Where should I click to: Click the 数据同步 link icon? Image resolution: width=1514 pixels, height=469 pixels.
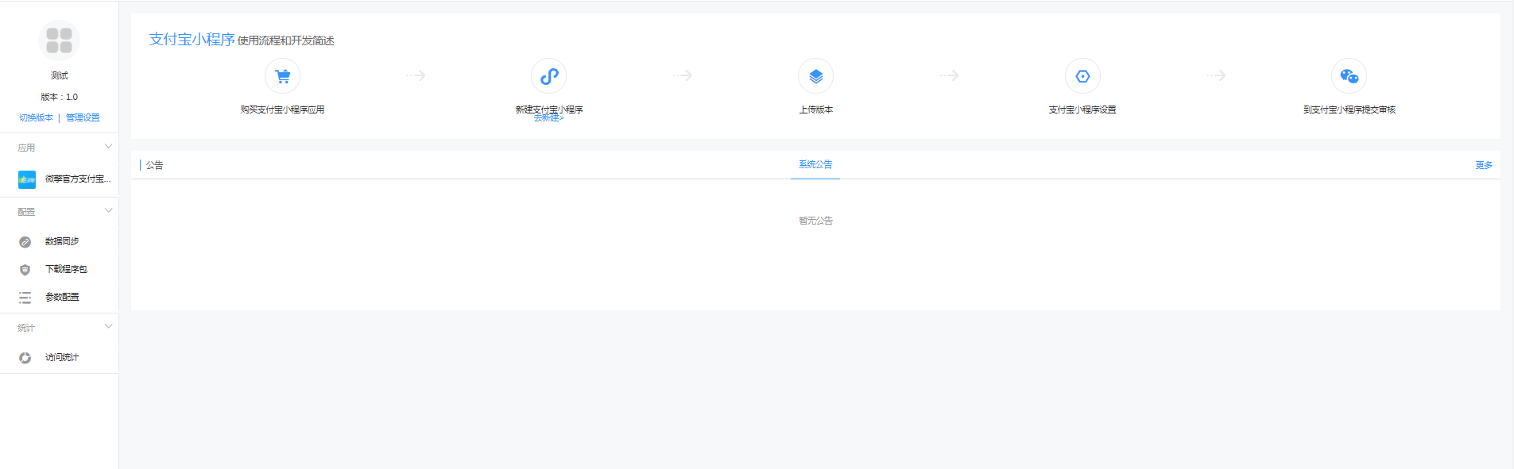[x=25, y=242]
